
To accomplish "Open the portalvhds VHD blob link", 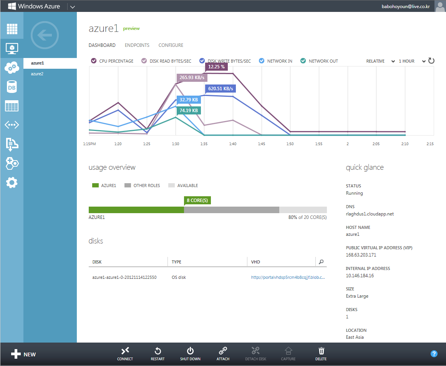I will 288,277.
